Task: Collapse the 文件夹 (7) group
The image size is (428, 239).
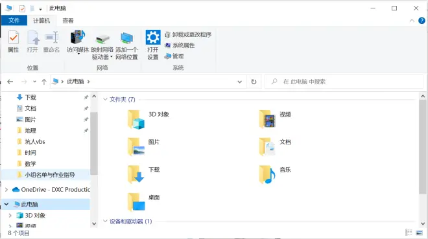Action: point(105,100)
